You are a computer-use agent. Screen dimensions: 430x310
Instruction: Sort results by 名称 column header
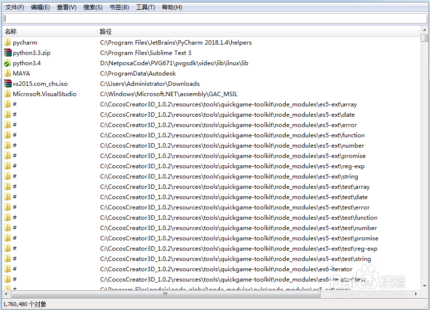50,31
